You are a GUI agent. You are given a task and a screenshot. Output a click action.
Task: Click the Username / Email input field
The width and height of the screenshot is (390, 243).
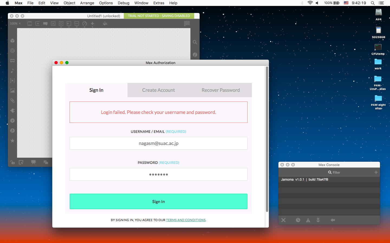pos(158,143)
